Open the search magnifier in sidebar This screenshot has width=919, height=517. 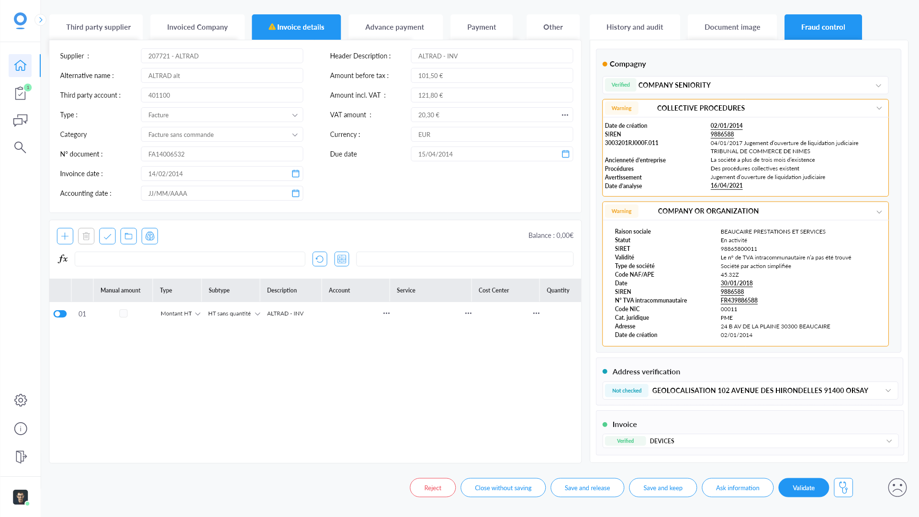click(x=20, y=147)
